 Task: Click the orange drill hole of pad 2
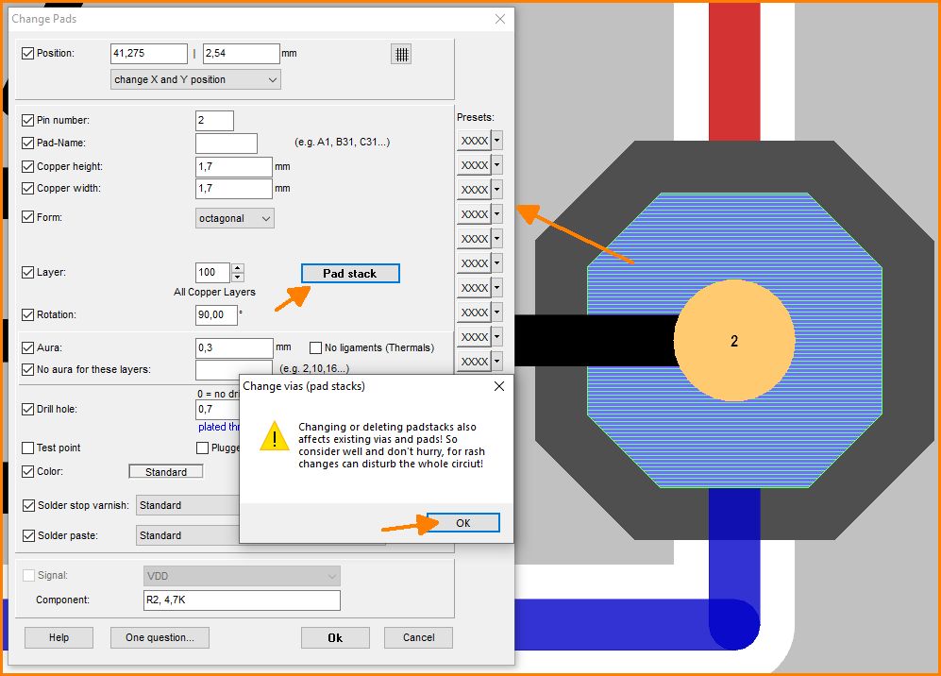coord(733,341)
